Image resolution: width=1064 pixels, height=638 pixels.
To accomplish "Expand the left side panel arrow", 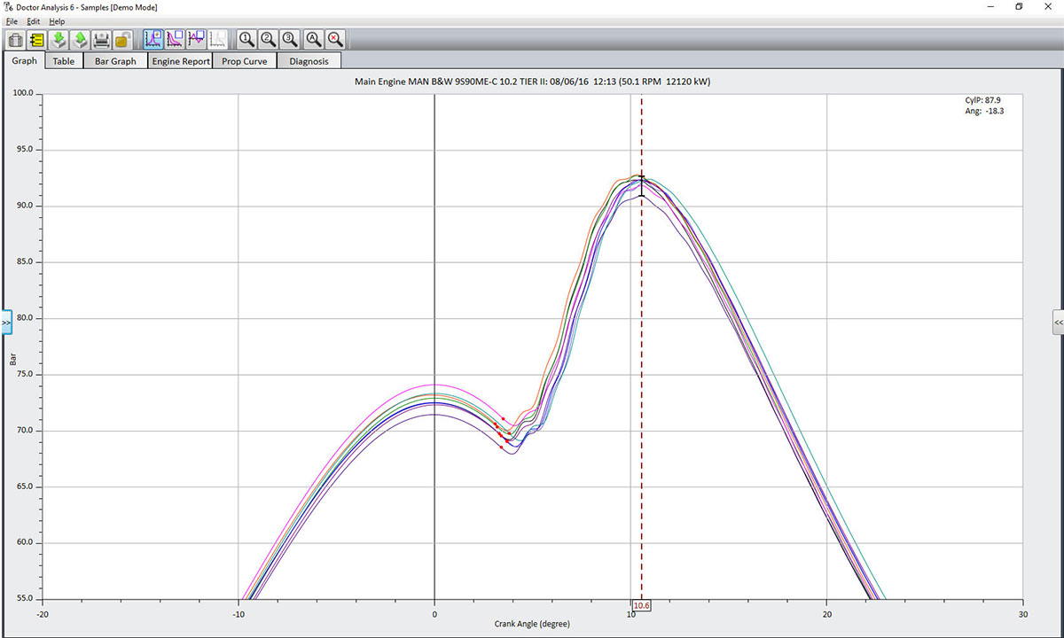I will pyautogui.click(x=6, y=323).
